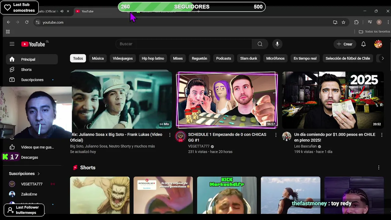Select the Podcasts filter chip
This screenshot has width=391, height=220.
[224, 58]
